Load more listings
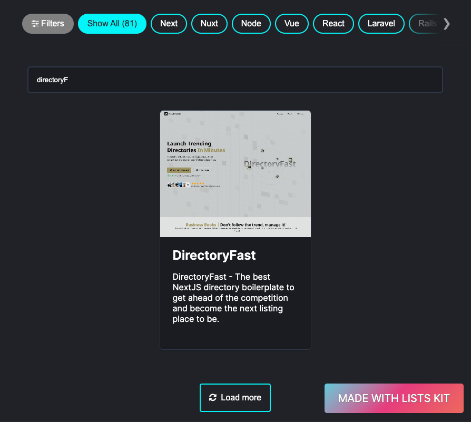 (235, 398)
